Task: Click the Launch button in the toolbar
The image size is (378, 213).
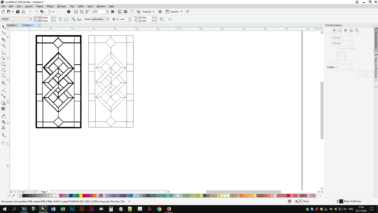Action: pos(174,12)
